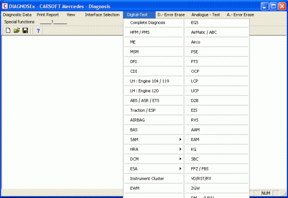Choose the MSM menu entry
The height and width of the screenshot is (198, 288).
click(154, 52)
